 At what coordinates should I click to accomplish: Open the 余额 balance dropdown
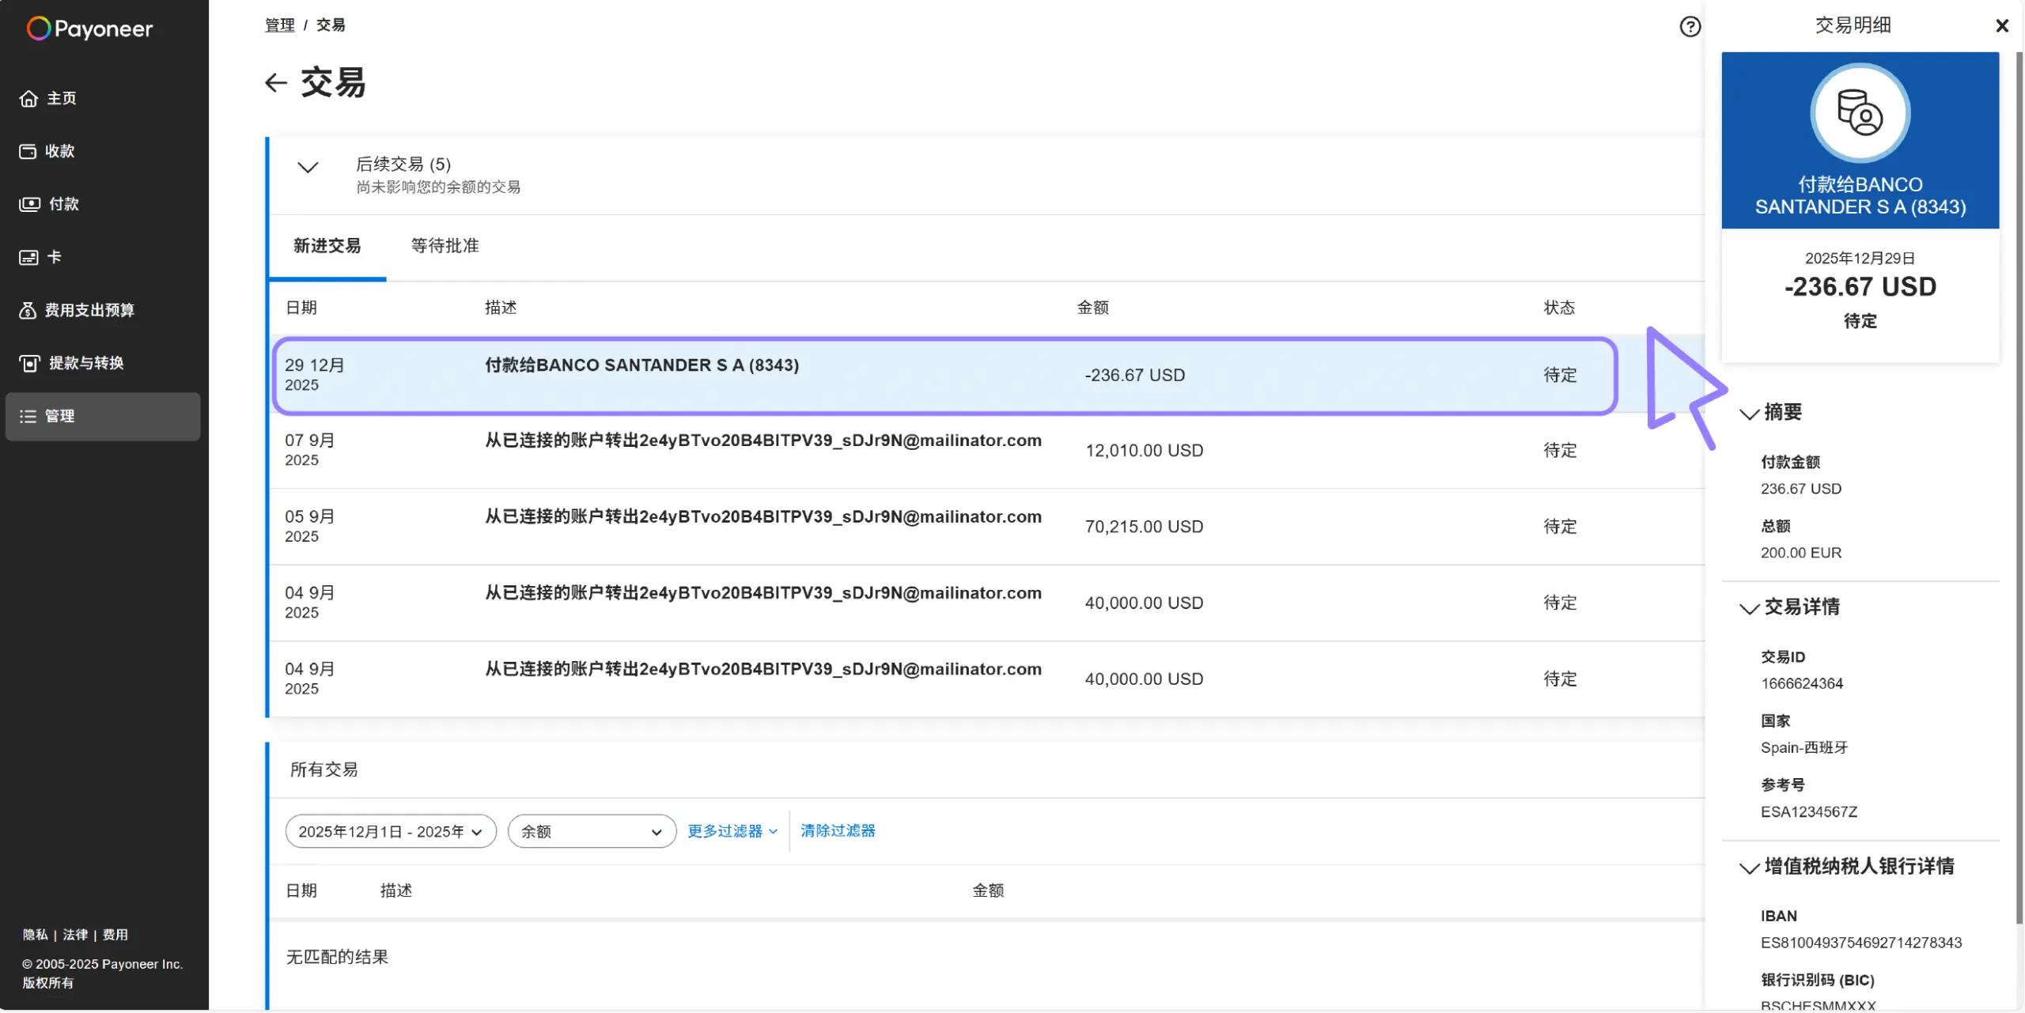click(x=592, y=831)
